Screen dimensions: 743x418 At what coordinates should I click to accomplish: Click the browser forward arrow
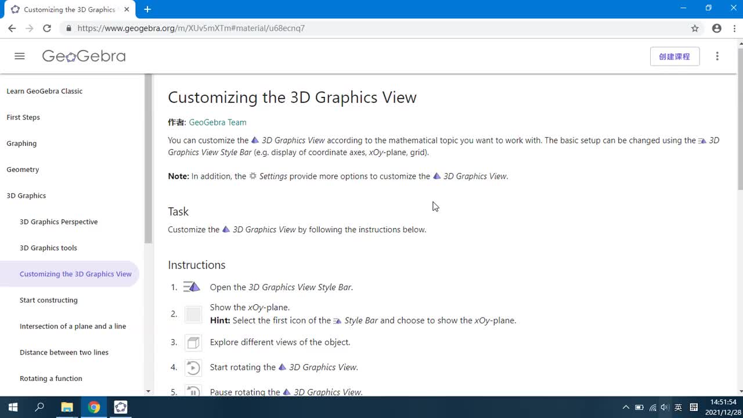click(x=29, y=28)
